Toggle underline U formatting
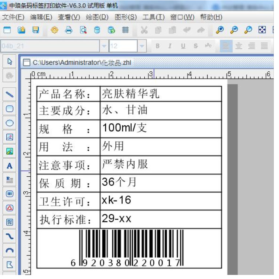279x279 pixels. pyautogui.click(x=183, y=46)
